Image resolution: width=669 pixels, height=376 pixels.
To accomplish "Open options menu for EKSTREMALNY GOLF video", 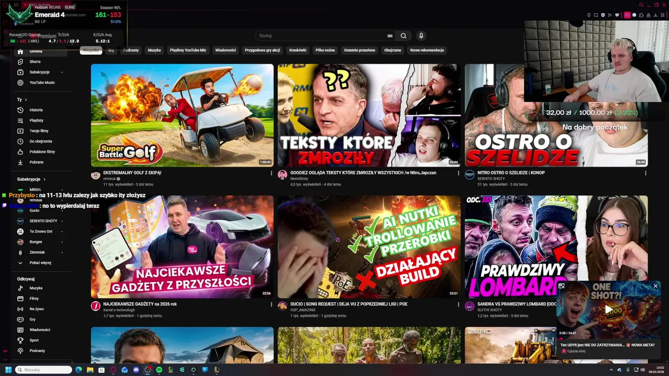I will [x=271, y=173].
